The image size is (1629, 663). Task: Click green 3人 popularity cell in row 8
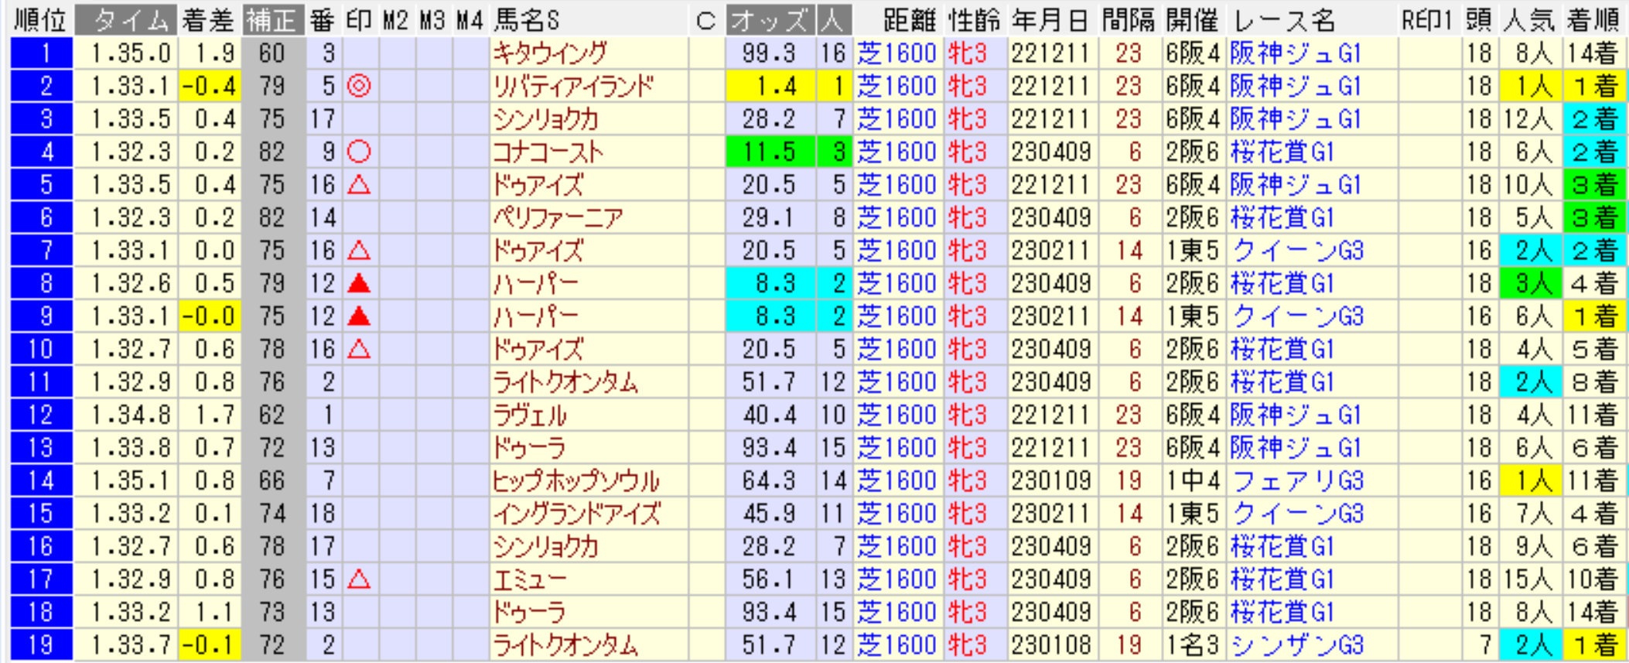click(x=1532, y=284)
